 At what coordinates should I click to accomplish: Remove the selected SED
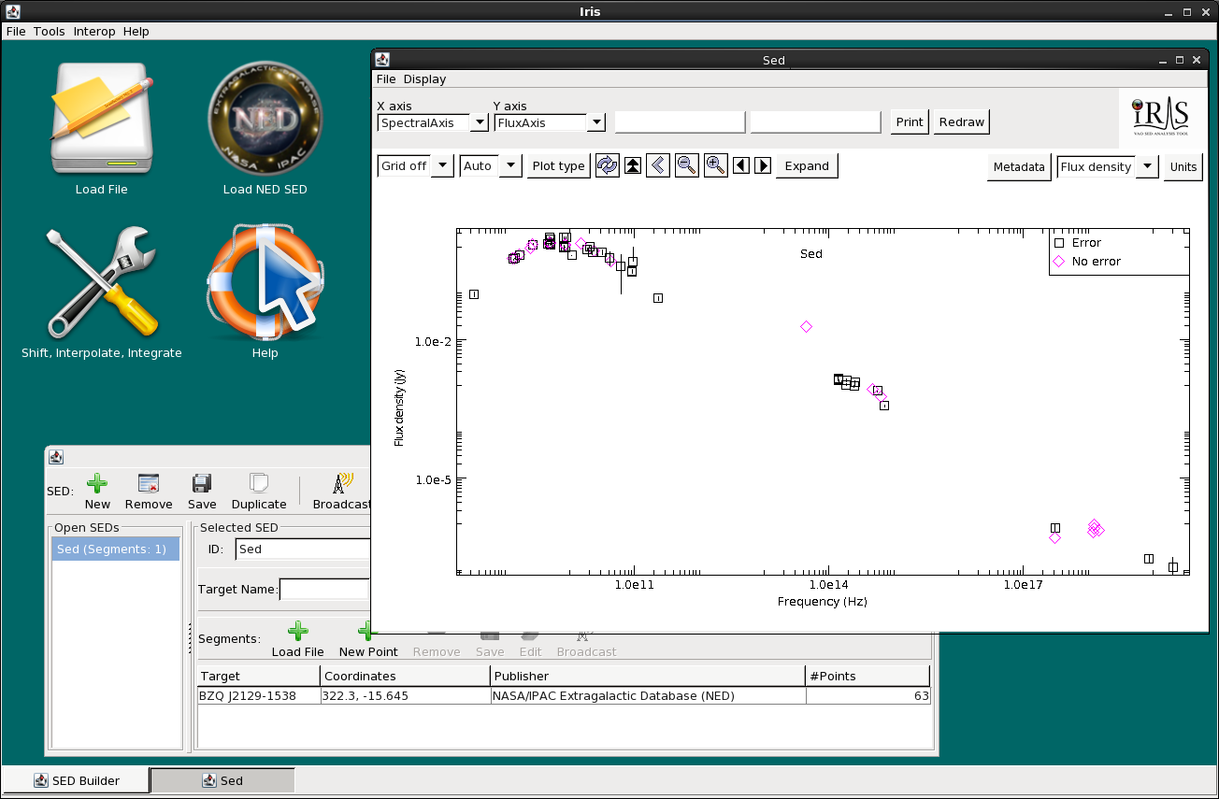149,492
